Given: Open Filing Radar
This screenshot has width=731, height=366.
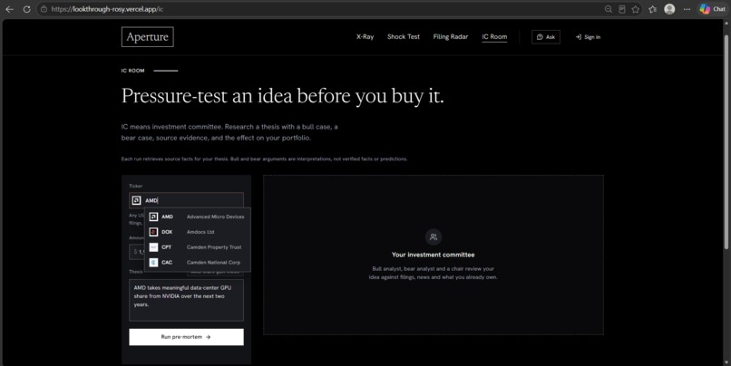Looking at the screenshot, I should (451, 37).
